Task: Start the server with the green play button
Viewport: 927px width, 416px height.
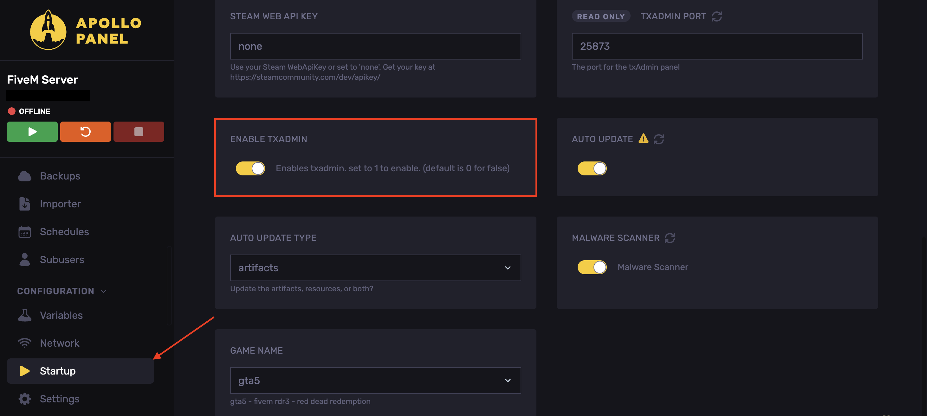Action: pos(32,131)
